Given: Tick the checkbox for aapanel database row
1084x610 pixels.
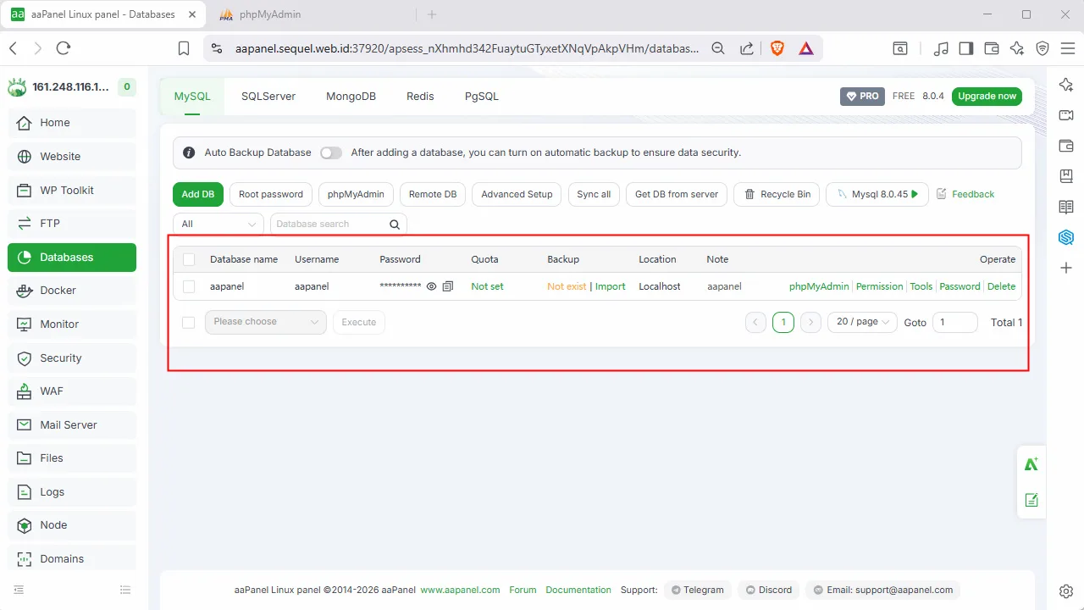Looking at the screenshot, I should (189, 286).
